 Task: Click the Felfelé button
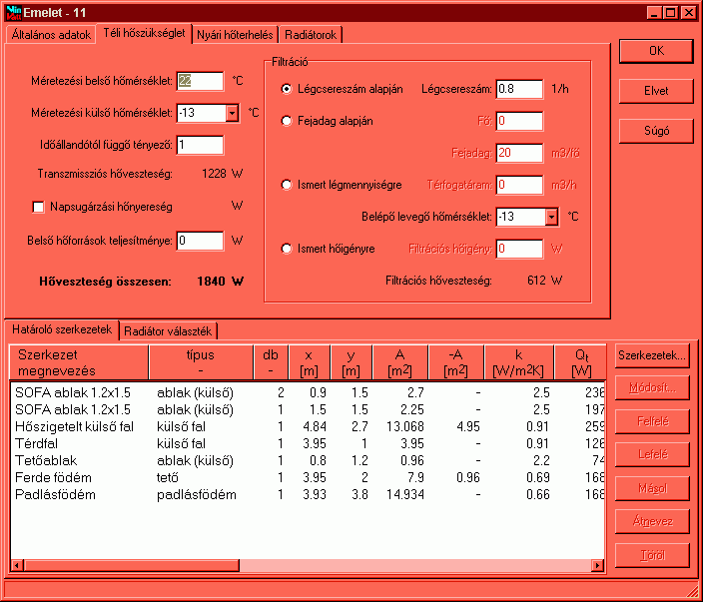pos(652,421)
